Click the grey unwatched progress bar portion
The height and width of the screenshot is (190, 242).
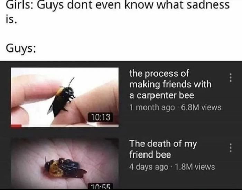[x=70, y=126]
